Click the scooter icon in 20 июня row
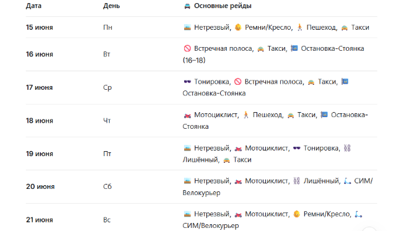 tap(347, 181)
